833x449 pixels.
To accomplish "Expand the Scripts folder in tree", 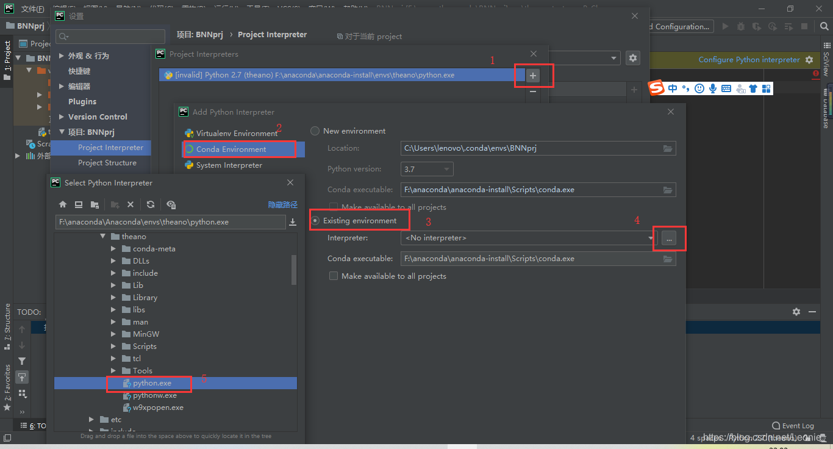I will coord(114,347).
